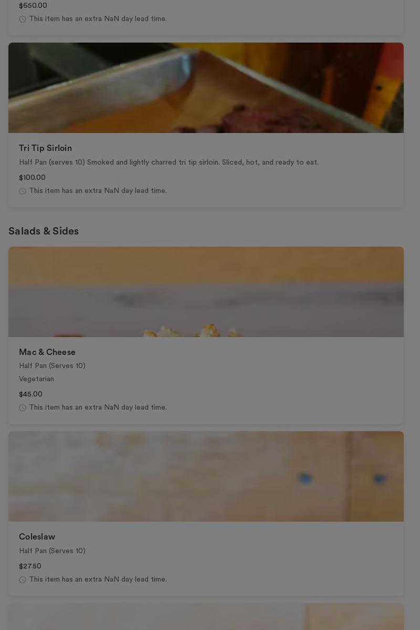Image resolution: width=420 pixels, height=630 pixels.
Task: Click Coleslaw's Half Pan (Serves 10) text
Action: [x=52, y=551]
